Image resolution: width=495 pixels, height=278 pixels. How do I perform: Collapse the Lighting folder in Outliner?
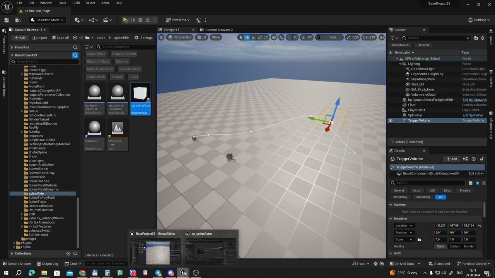[x=400, y=64]
